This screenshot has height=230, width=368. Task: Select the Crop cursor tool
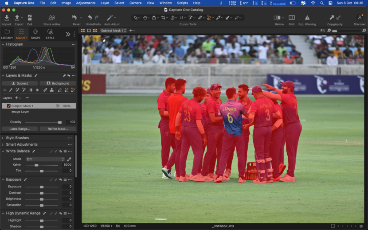pos(163,18)
